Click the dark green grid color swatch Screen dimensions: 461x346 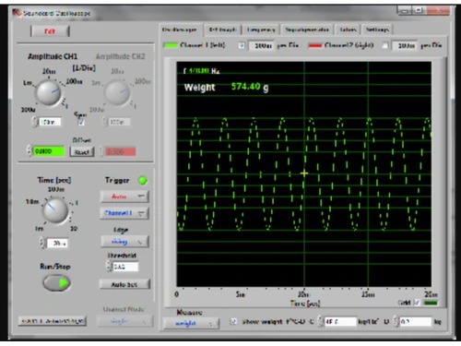tap(431, 303)
